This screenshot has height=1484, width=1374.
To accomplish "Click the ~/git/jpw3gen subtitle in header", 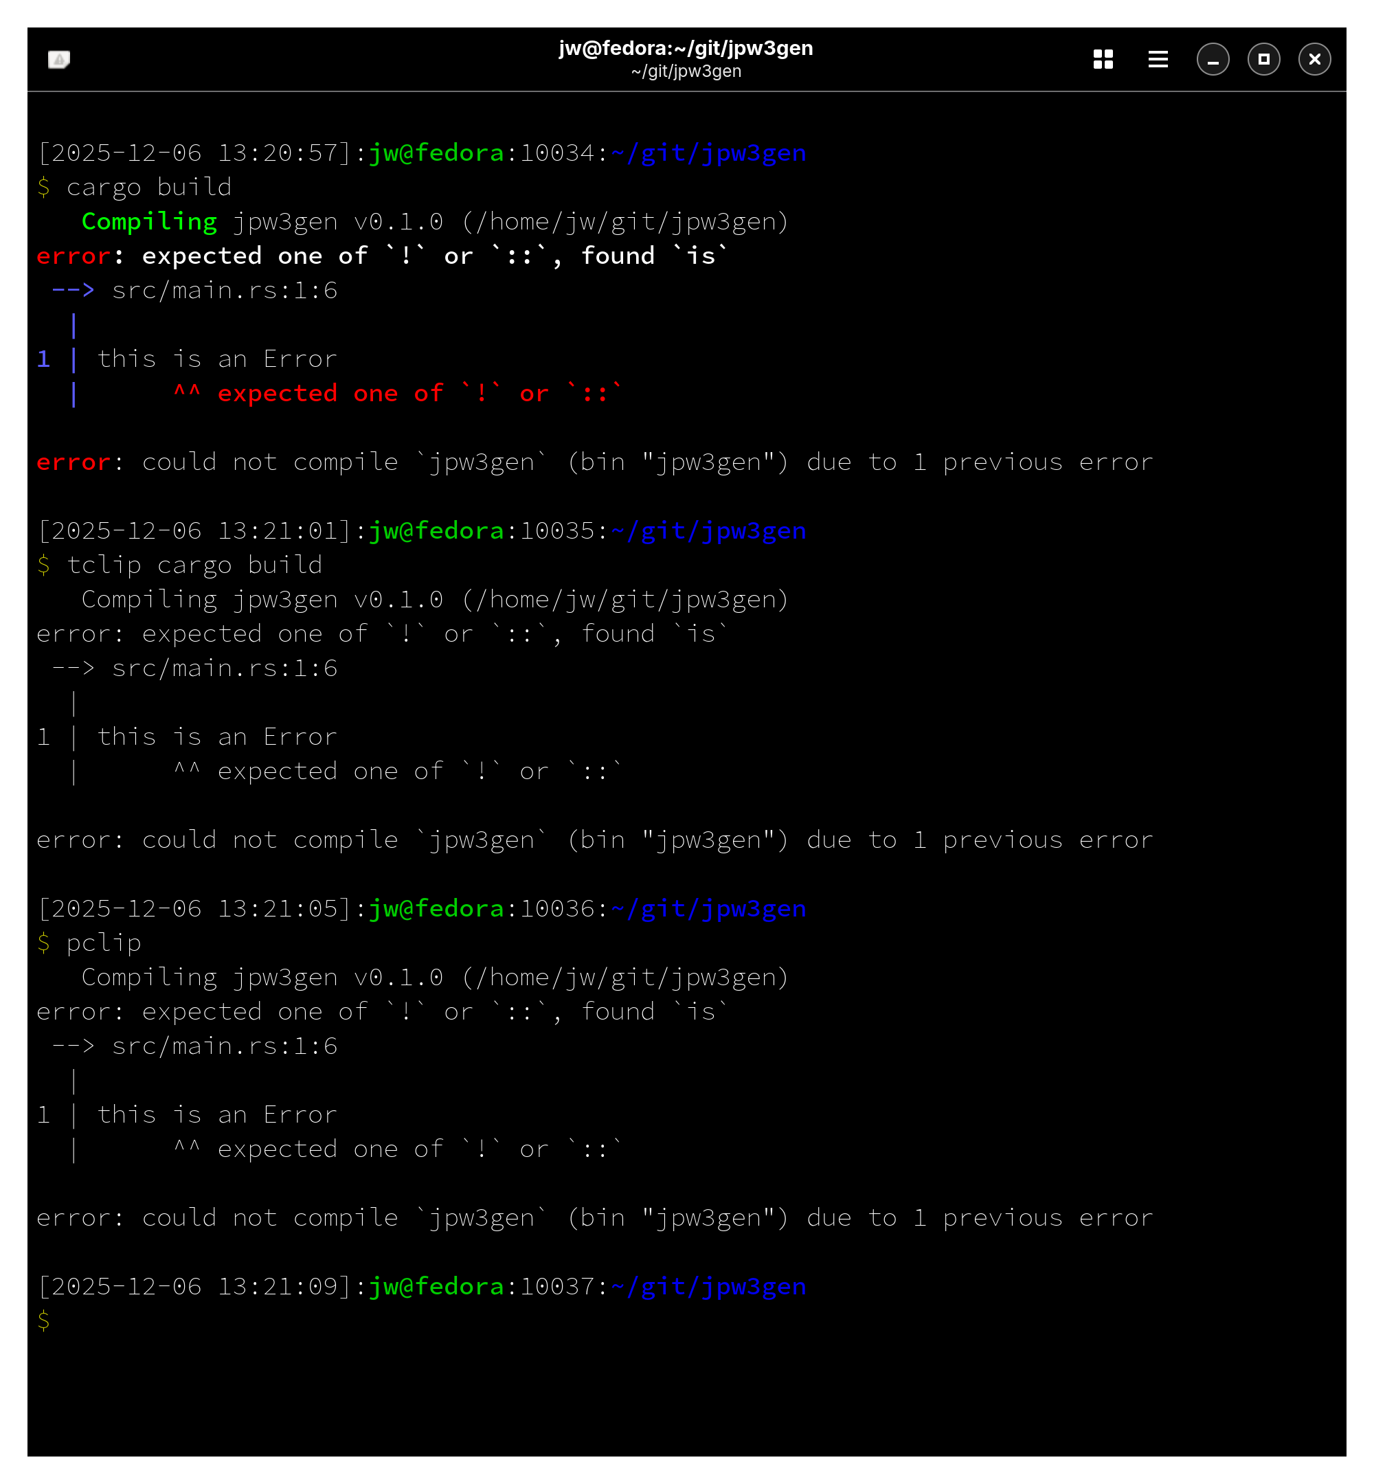I will 686,71.
